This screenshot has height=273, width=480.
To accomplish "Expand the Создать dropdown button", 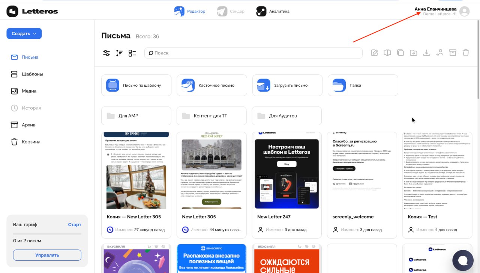I will click(x=24, y=34).
